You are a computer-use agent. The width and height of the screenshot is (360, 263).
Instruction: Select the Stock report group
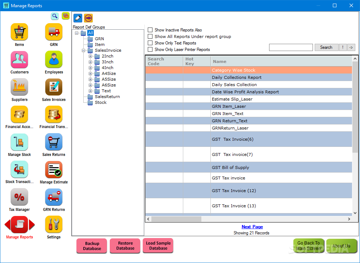coord(101,102)
